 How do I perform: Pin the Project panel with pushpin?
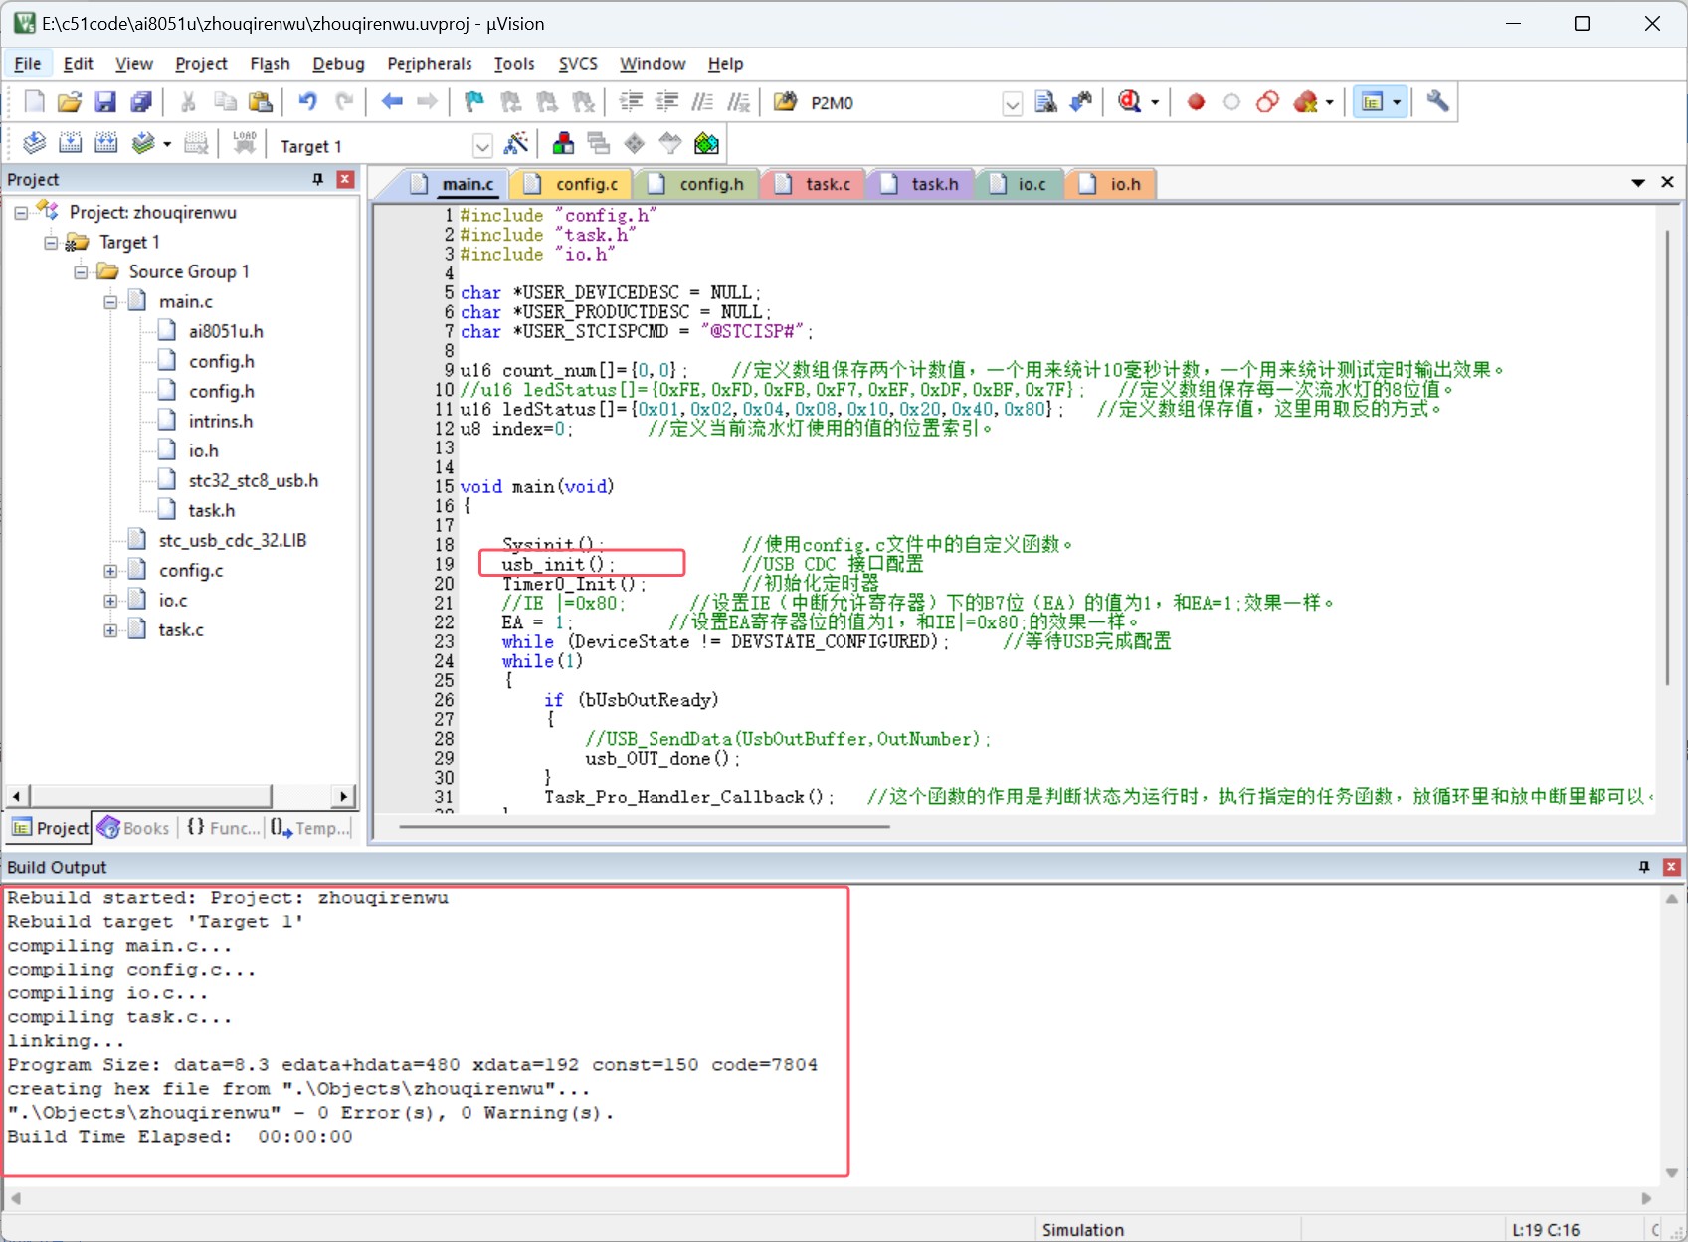pos(318,179)
